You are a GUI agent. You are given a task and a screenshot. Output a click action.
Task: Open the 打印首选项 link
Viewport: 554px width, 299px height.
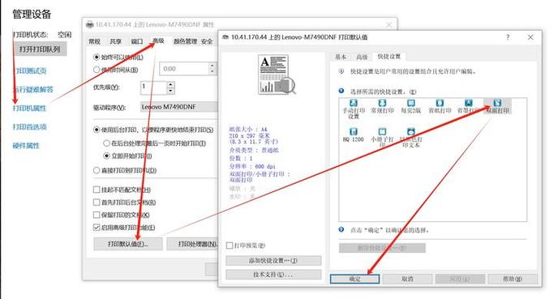(x=30, y=126)
